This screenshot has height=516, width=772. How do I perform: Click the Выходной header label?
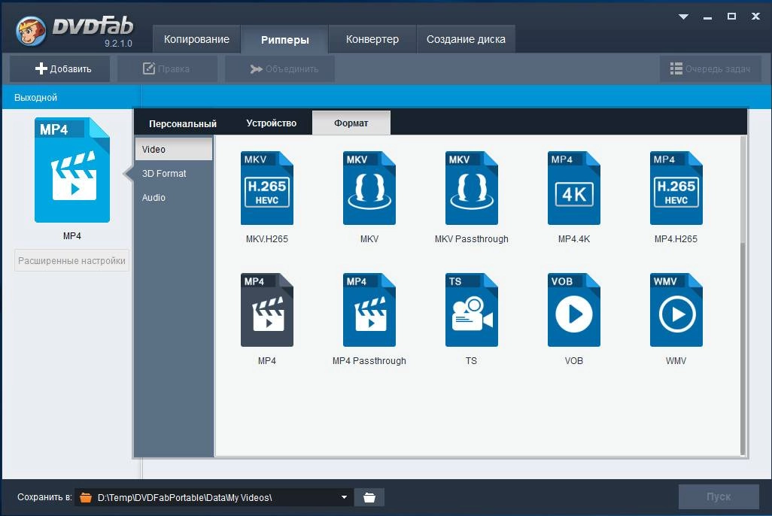click(35, 98)
